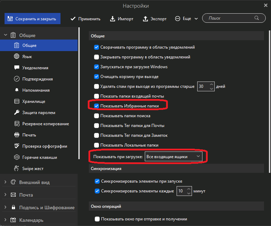Click the Сохранить и закрыть button

33,19
